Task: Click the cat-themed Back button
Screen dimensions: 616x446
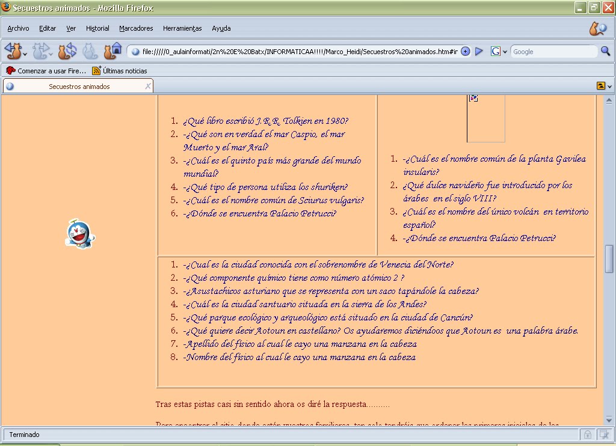Action: (13, 51)
